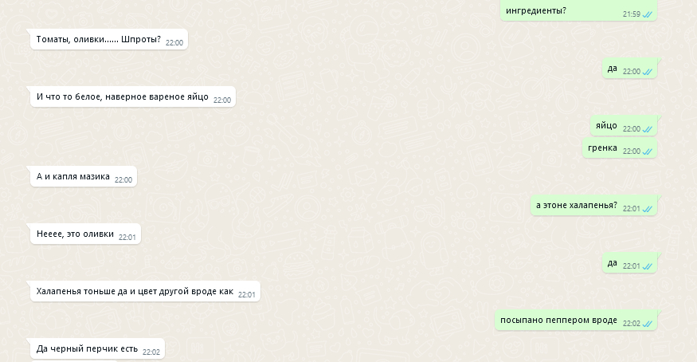
Task: Click timestamp 22:00 on 'А и капля мазика'
Action: coord(123,180)
